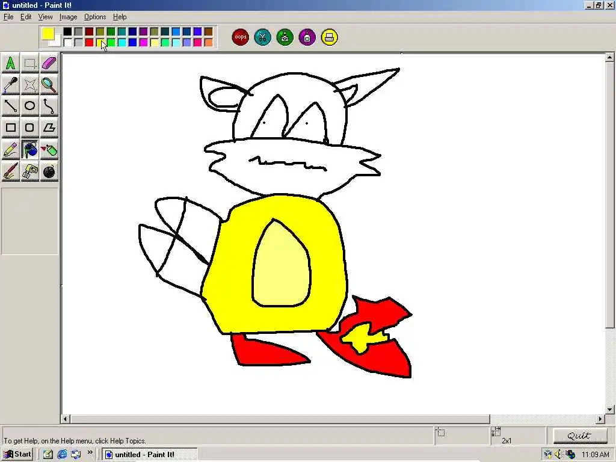Select the paint bucket fill tool
616x462 pixels.
tap(30, 150)
